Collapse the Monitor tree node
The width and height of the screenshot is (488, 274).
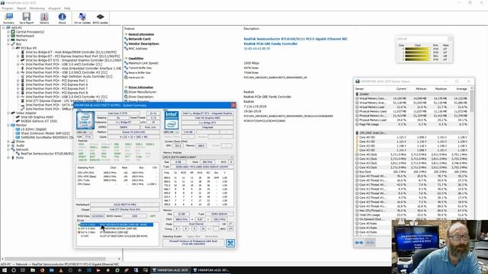click(8, 125)
